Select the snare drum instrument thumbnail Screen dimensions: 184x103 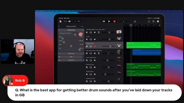119,31
